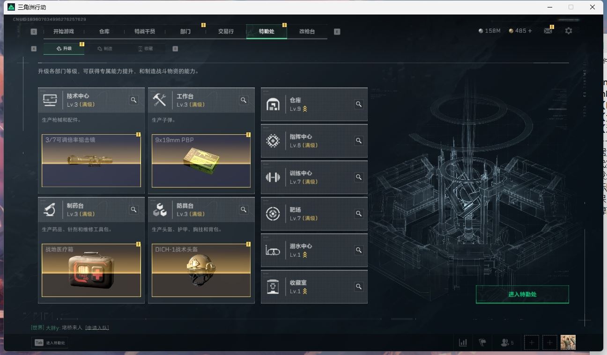
Task: Click magnifier icon on 工作台 card
Action: pyautogui.click(x=244, y=100)
